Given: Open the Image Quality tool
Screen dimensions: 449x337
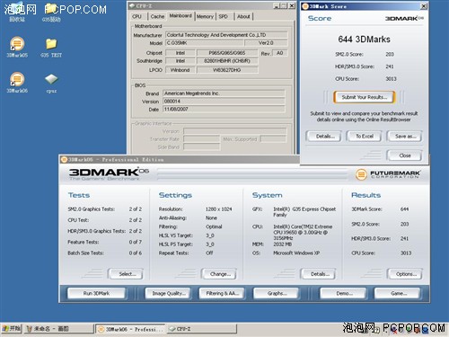Looking at the screenshot, I should [168, 293].
